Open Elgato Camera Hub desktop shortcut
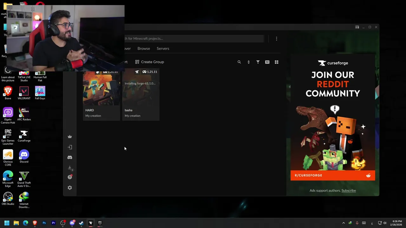 [x=8, y=116]
